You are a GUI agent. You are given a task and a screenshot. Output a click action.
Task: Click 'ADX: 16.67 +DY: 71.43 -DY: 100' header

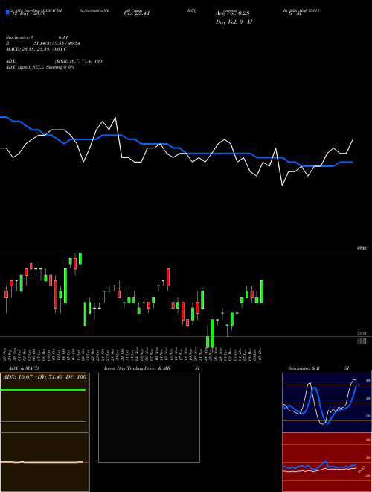(x=45, y=376)
